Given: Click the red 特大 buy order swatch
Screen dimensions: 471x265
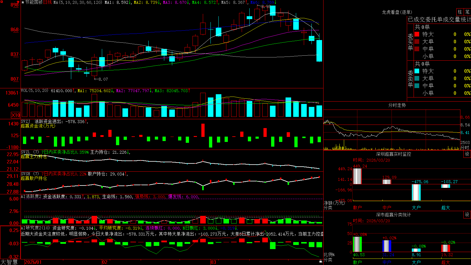Looking at the screenshot, I should [x=417, y=34].
